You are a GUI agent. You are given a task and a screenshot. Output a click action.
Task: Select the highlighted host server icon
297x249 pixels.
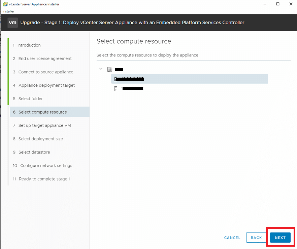point(115,79)
